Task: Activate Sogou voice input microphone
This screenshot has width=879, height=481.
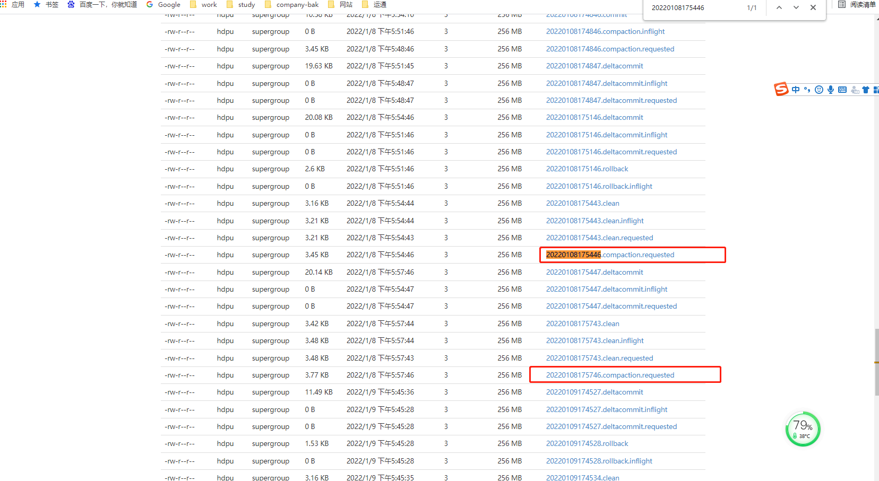Action: (x=831, y=90)
